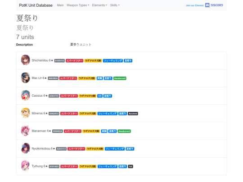This screenshot has height=182, width=243.
Task: Expand the Elements dropdown
Action: click(x=99, y=5)
